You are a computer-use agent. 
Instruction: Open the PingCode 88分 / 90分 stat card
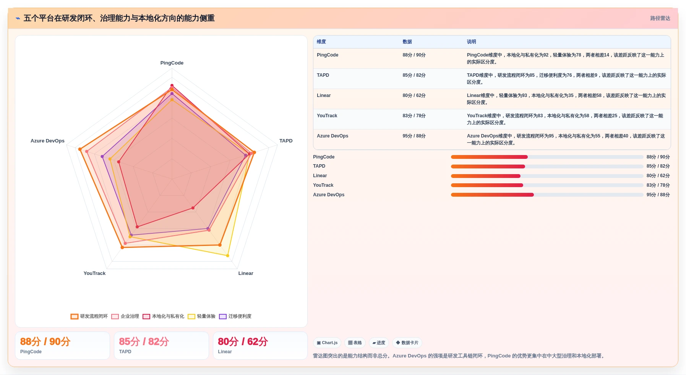tap(62, 346)
